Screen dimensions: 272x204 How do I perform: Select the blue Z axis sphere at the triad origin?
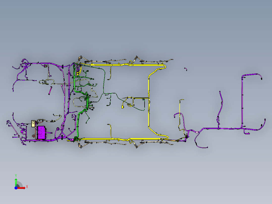(16, 188)
